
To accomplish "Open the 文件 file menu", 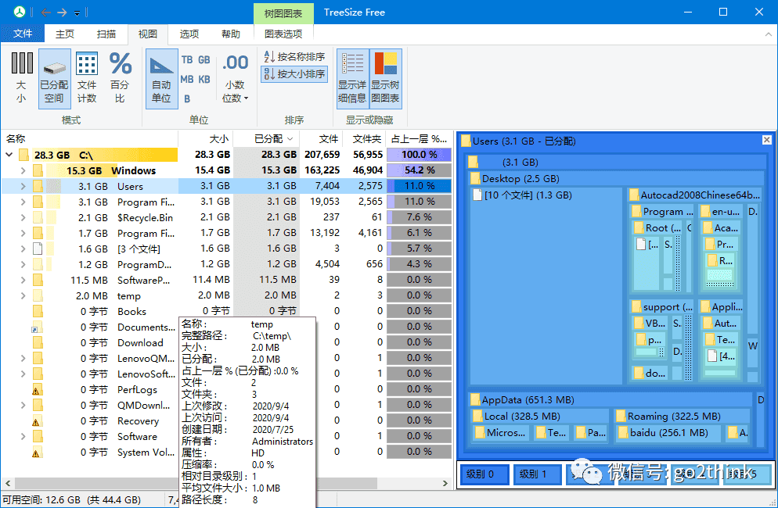I will click(23, 34).
